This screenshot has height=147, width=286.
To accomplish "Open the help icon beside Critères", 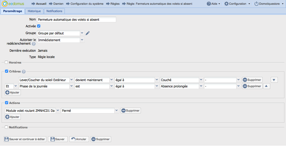I will click(24, 72).
